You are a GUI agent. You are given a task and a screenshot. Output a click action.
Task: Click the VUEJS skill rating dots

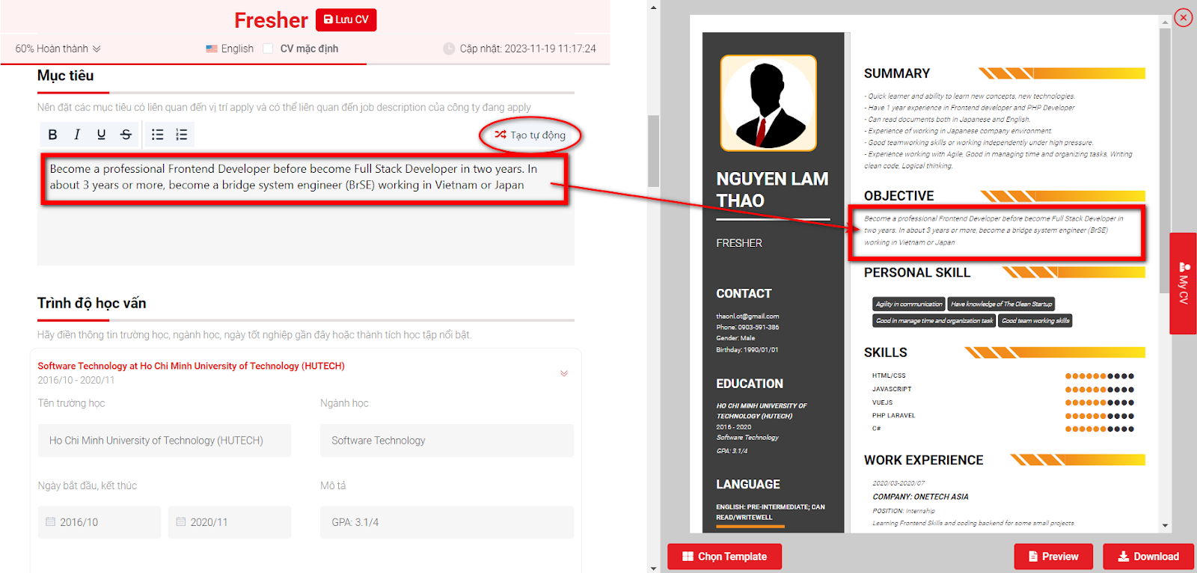1100,403
